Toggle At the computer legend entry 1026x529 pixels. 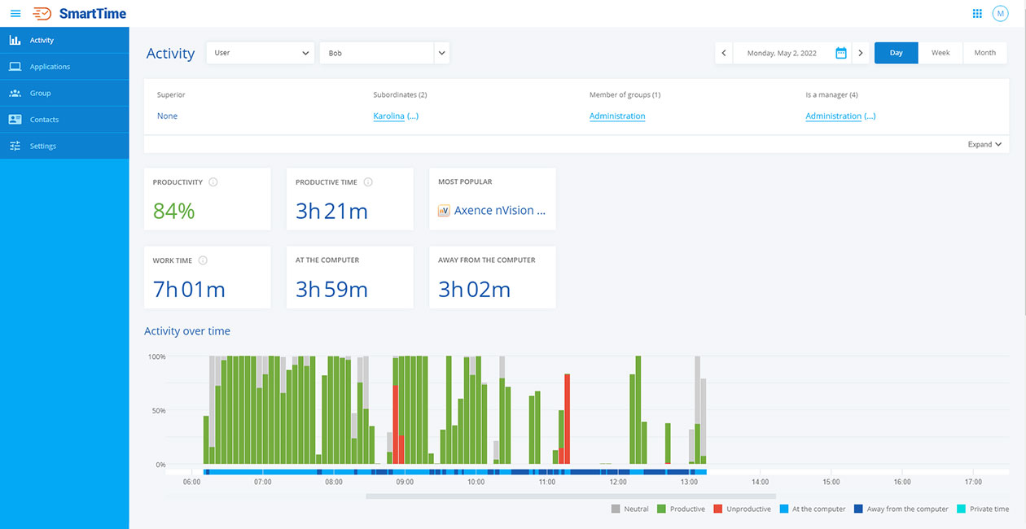[811, 509]
